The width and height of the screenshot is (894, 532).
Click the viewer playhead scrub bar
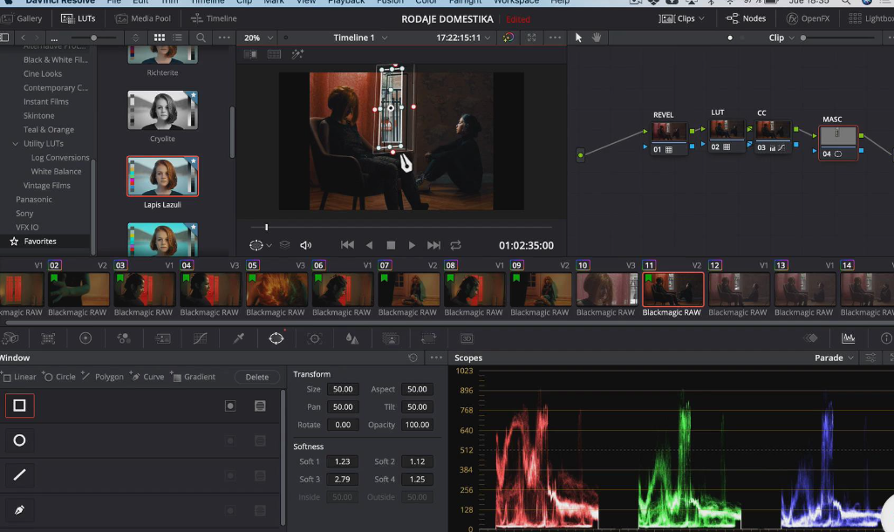pos(401,227)
